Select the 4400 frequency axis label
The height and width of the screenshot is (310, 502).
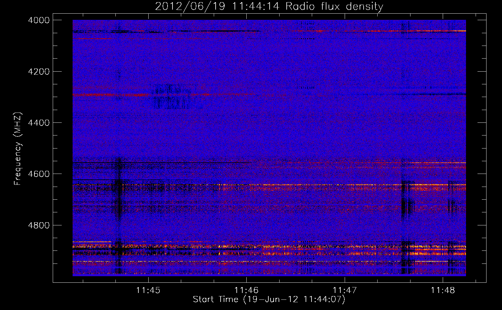click(39, 123)
